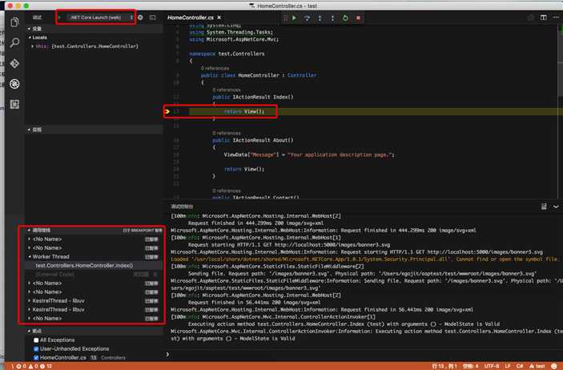
Task: Stop debugging with the red square
Action: (358, 17)
